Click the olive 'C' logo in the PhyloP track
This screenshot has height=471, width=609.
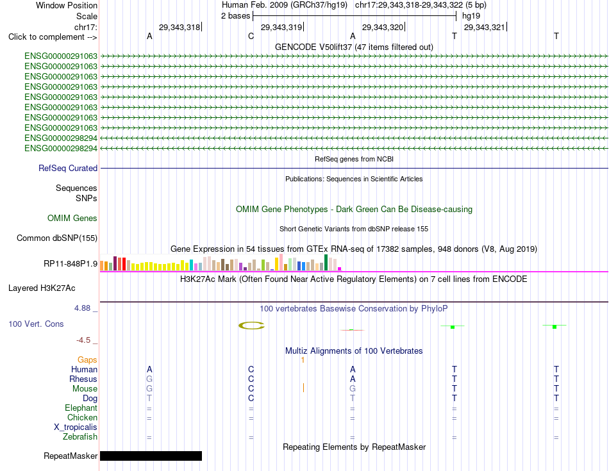(251, 326)
